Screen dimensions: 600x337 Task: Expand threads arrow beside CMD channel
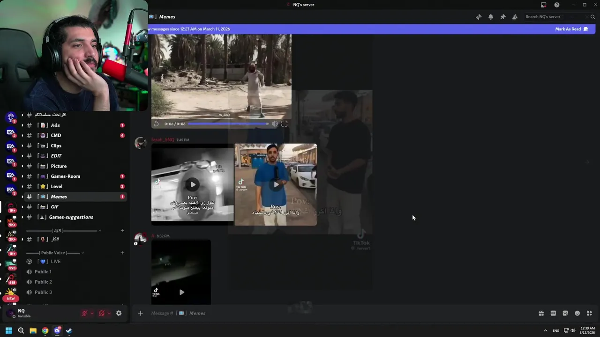click(x=22, y=135)
